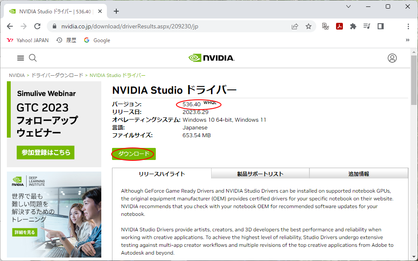Screen dimensions: 418x261
Task: Open the Google bookmark
Action: [x=97, y=40]
